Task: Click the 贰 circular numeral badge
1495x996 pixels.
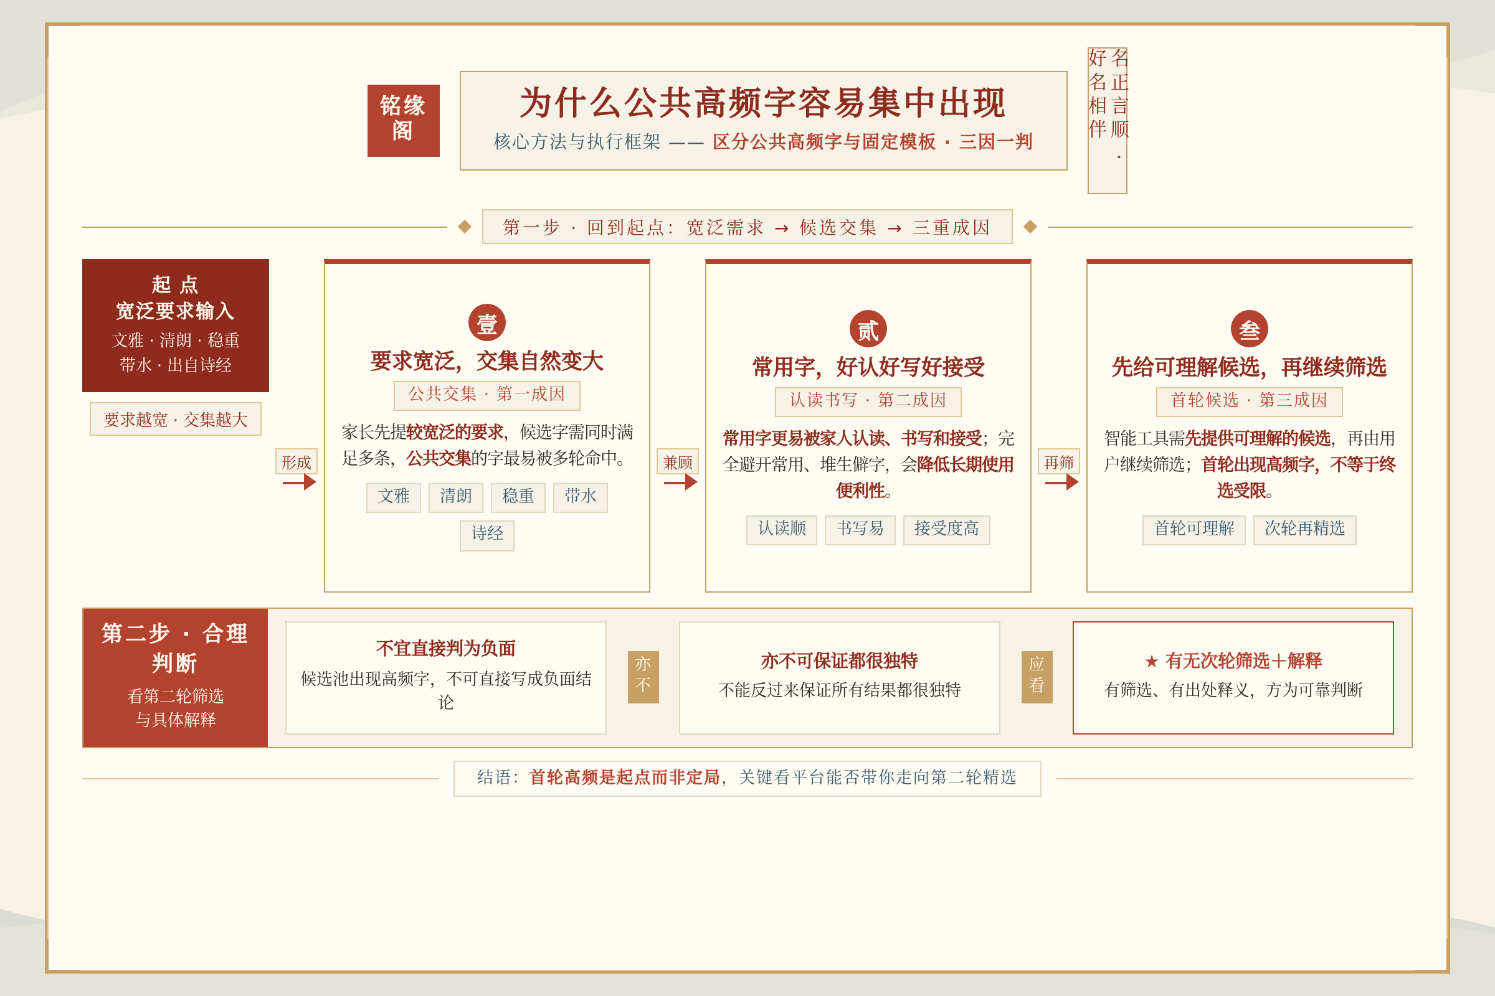Action: point(868,329)
